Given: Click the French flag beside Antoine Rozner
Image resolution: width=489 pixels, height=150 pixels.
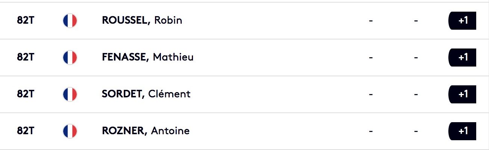Looking at the screenshot, I should [x=70, y=131].
